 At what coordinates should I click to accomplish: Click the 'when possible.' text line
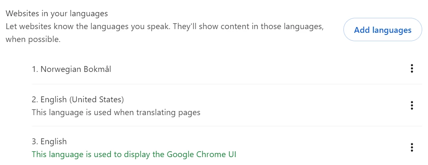coord(33,39)
